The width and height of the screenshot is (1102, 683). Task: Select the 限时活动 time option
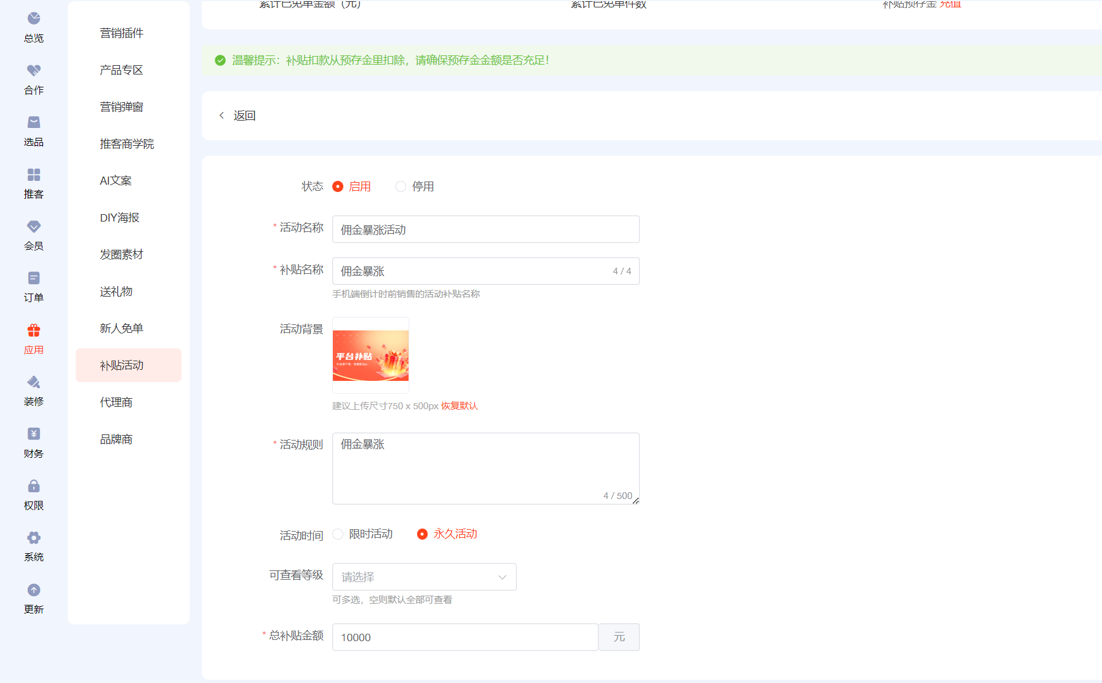(338, 534)
